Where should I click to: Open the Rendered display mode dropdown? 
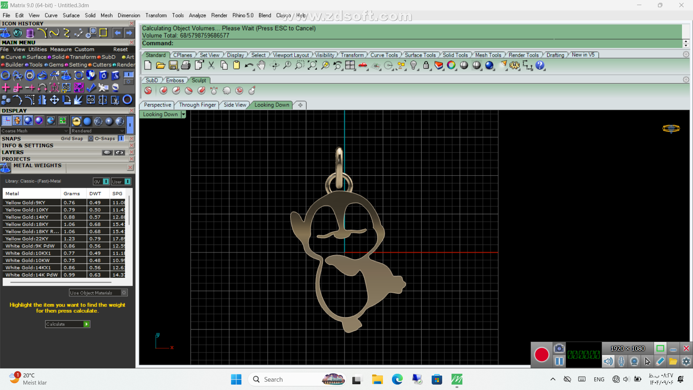point(122,131)
